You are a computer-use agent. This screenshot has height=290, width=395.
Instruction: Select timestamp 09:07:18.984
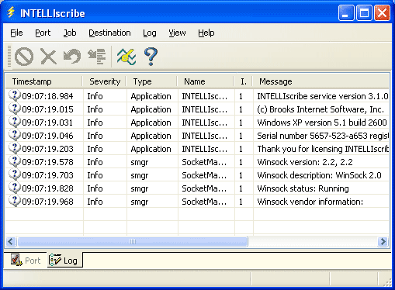click(x=47, y=96)
